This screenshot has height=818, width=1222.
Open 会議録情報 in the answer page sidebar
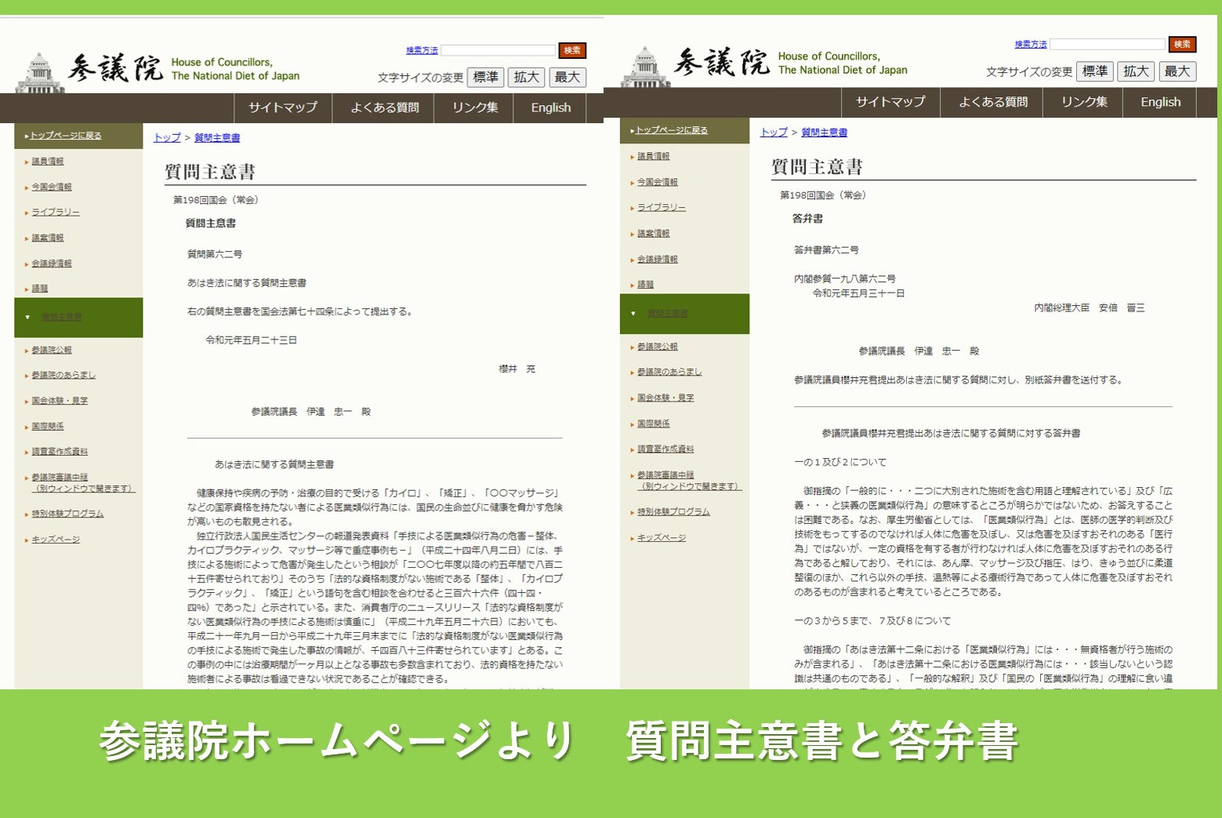(658, 259)
